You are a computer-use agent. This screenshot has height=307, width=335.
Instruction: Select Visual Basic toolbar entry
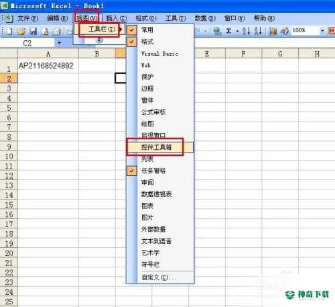(x=160, y=54)
